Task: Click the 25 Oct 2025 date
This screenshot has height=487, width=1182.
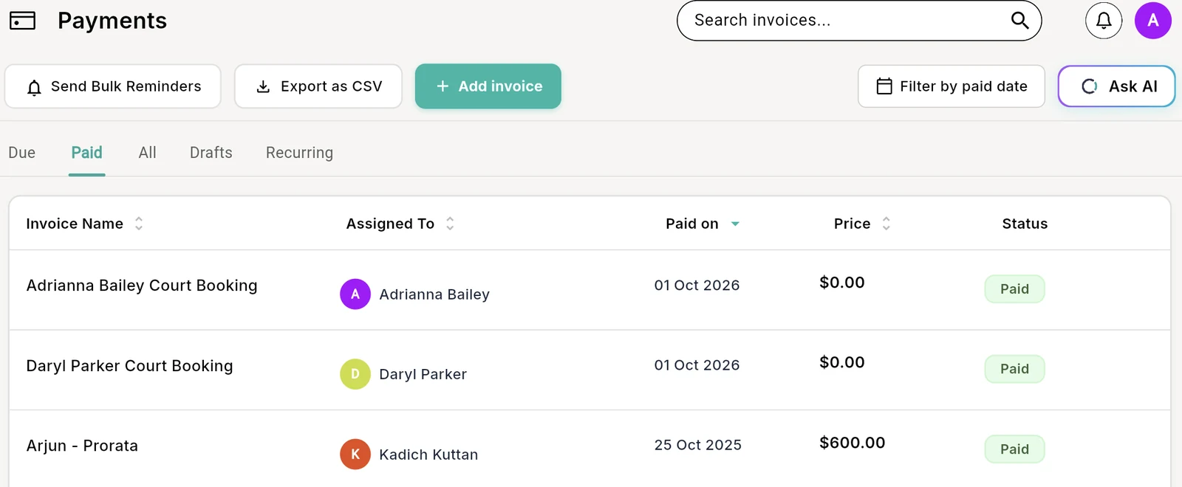Action: point(697,445)
